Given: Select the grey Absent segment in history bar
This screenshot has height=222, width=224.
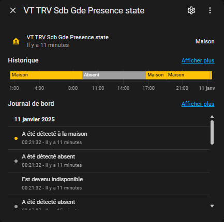Looking at the screenshot, I should [114, 75].
